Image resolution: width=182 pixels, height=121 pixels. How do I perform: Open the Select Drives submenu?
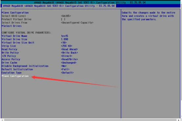click(11, 26)
